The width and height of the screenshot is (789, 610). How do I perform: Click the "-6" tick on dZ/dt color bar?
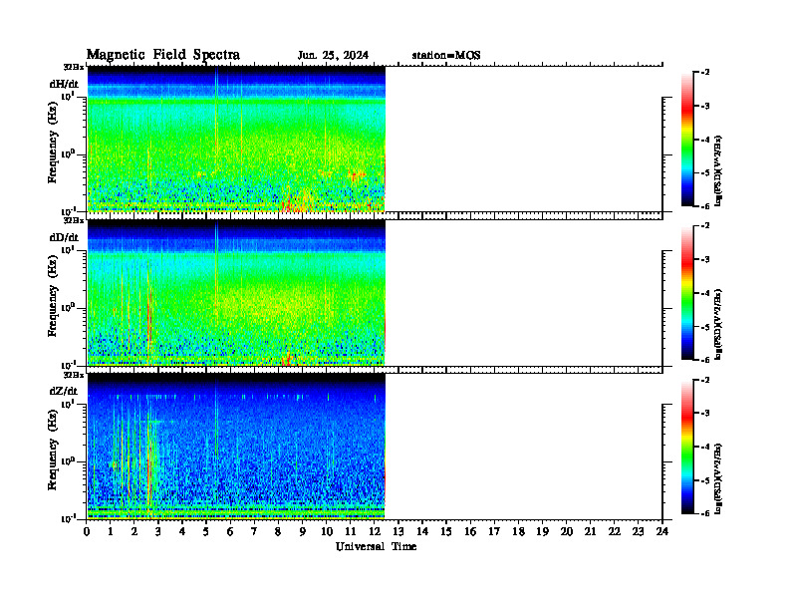pos(705,514)
